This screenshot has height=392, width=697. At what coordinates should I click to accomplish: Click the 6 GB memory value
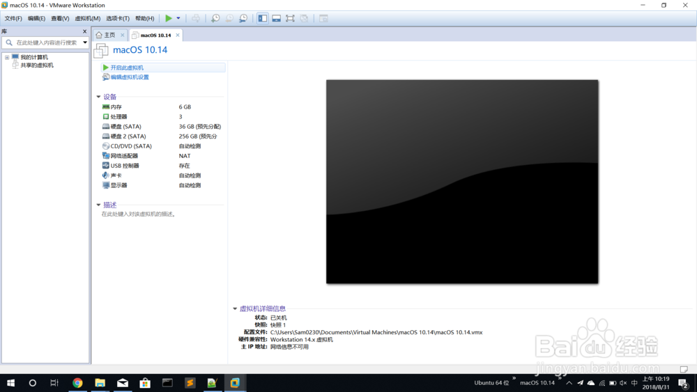pos(185,107)
